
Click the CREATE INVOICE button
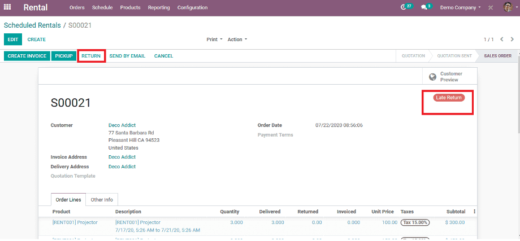(27, 56)
